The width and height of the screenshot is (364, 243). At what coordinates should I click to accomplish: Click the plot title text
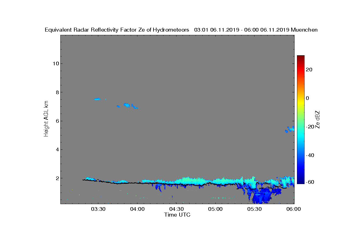point(181,30)
